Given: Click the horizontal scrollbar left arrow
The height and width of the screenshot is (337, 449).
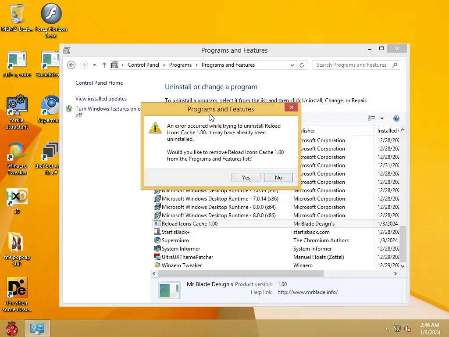Looking at the screenshot, I should pos(154,273).
